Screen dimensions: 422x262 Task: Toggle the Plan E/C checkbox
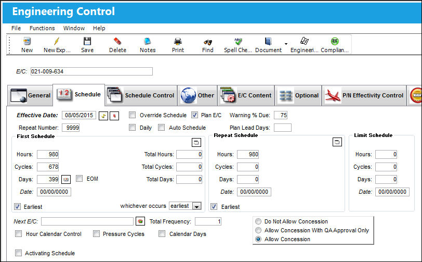coord(194,115)
